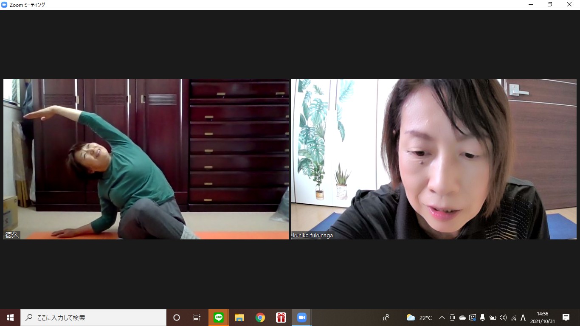Image resolution: width=580 pixels, height=326 pixels.
Task: Open Google Chrome from taskbar
Action: click(260, 318)
